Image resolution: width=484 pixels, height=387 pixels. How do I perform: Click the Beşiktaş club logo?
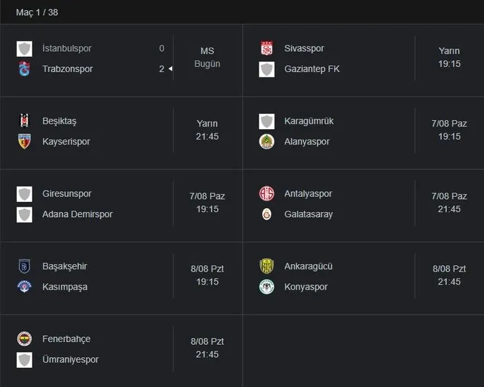tap(25, 121)
